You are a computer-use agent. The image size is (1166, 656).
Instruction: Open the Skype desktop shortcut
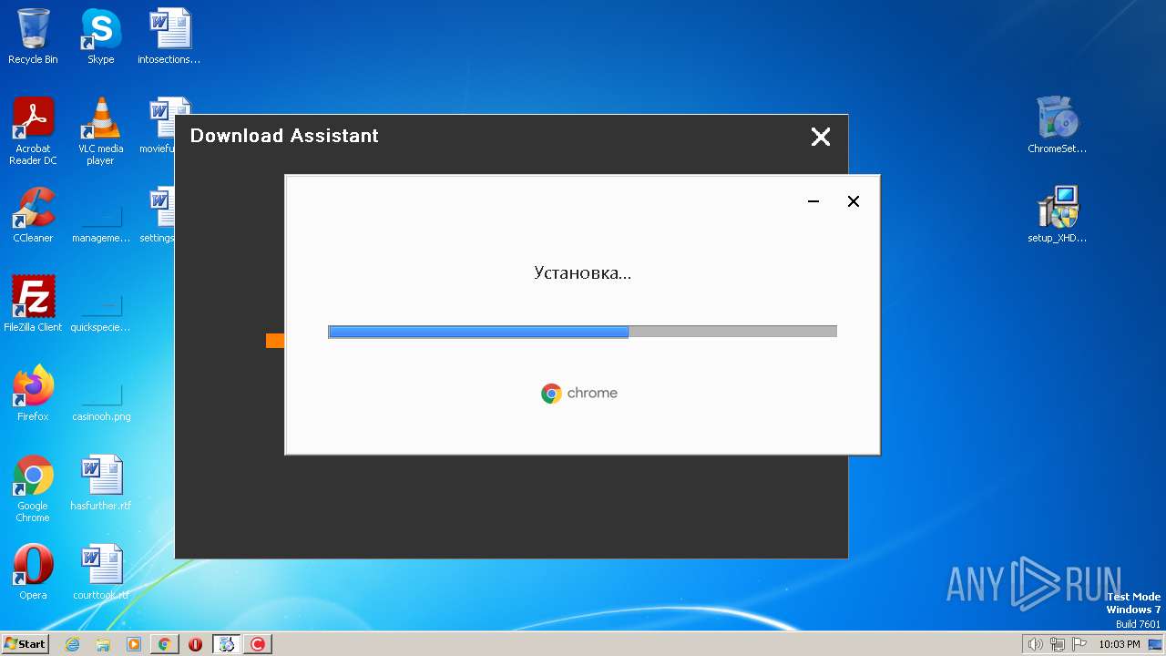100,36
